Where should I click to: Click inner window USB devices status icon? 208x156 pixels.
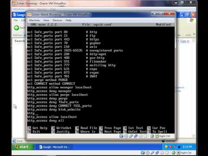[x=131, y=136]
